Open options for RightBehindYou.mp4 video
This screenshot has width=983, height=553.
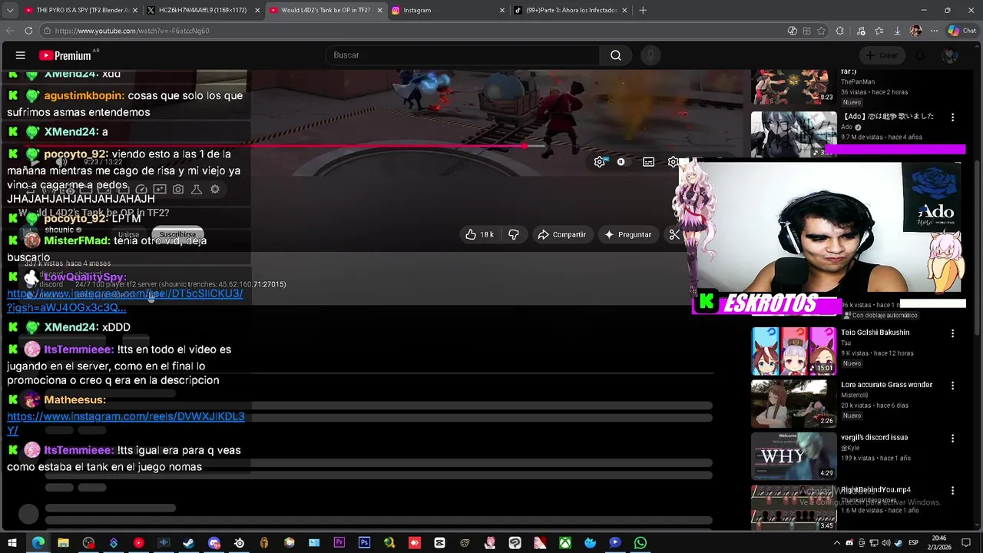point(952,491)
